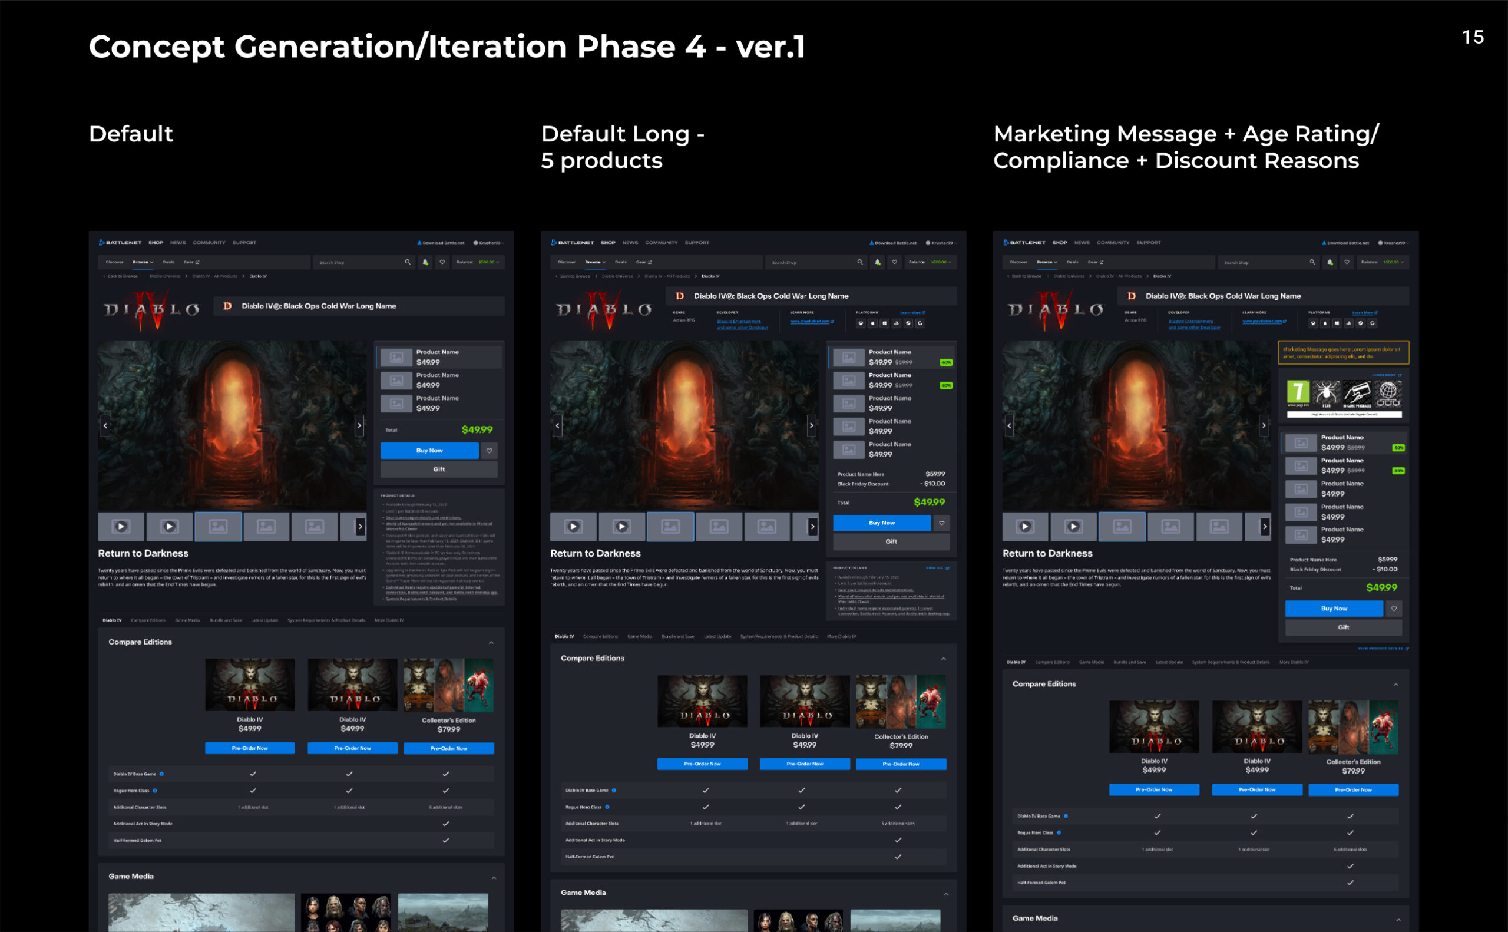Open Browse dropdown in Default Long mockup
This screenshot has width=1508, height=932.
click(596, 262)
